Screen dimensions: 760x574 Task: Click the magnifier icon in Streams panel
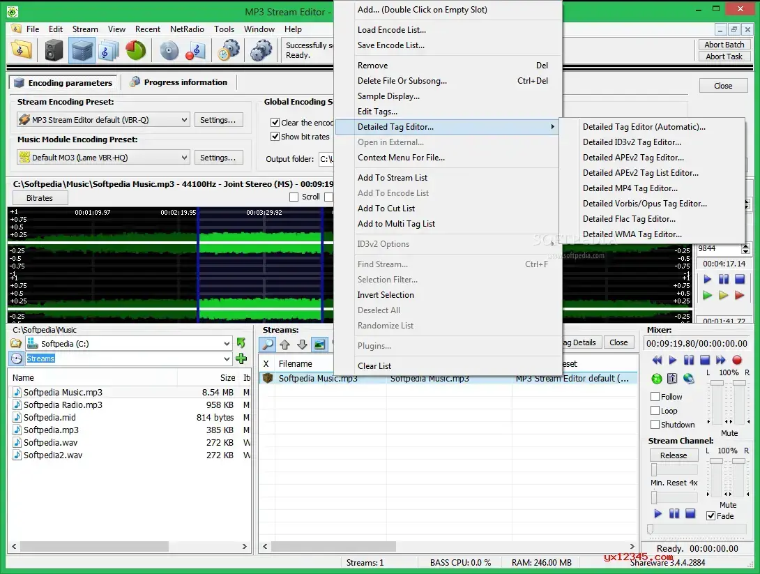coord(267,344)
